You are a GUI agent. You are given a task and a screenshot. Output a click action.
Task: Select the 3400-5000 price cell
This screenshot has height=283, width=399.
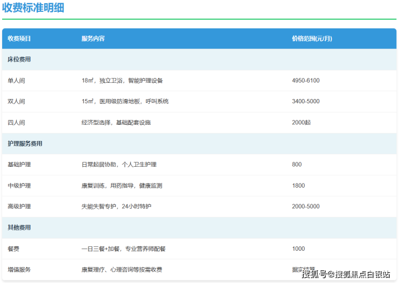pyautogui.click(x=305, y=102)
